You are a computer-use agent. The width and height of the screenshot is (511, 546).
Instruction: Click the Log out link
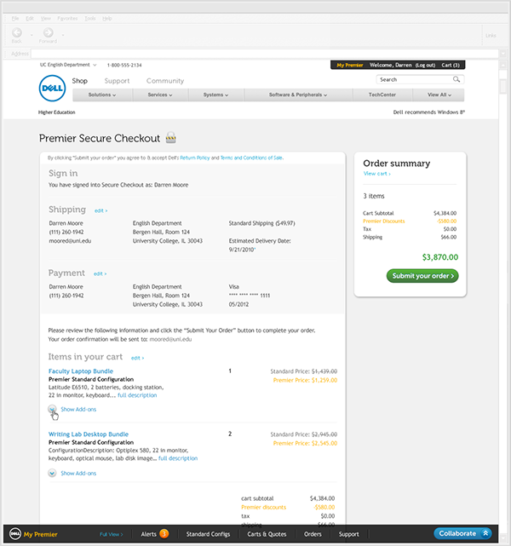[x=425, y=65]
